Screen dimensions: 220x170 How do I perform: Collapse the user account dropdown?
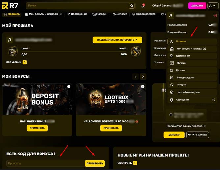[213, 6]
